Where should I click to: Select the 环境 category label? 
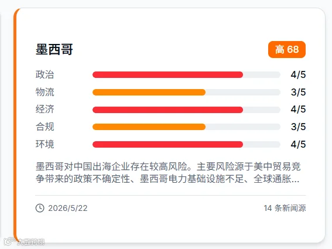(x=45, y=144)
